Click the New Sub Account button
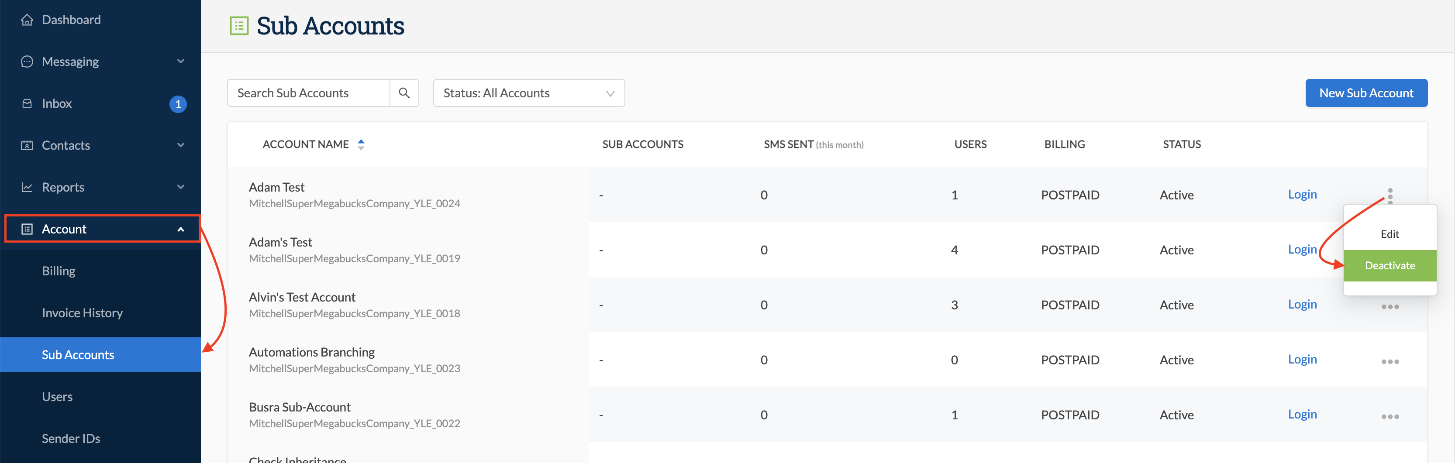Viewport: 1455px width, 463px height. click(1366, 93)
